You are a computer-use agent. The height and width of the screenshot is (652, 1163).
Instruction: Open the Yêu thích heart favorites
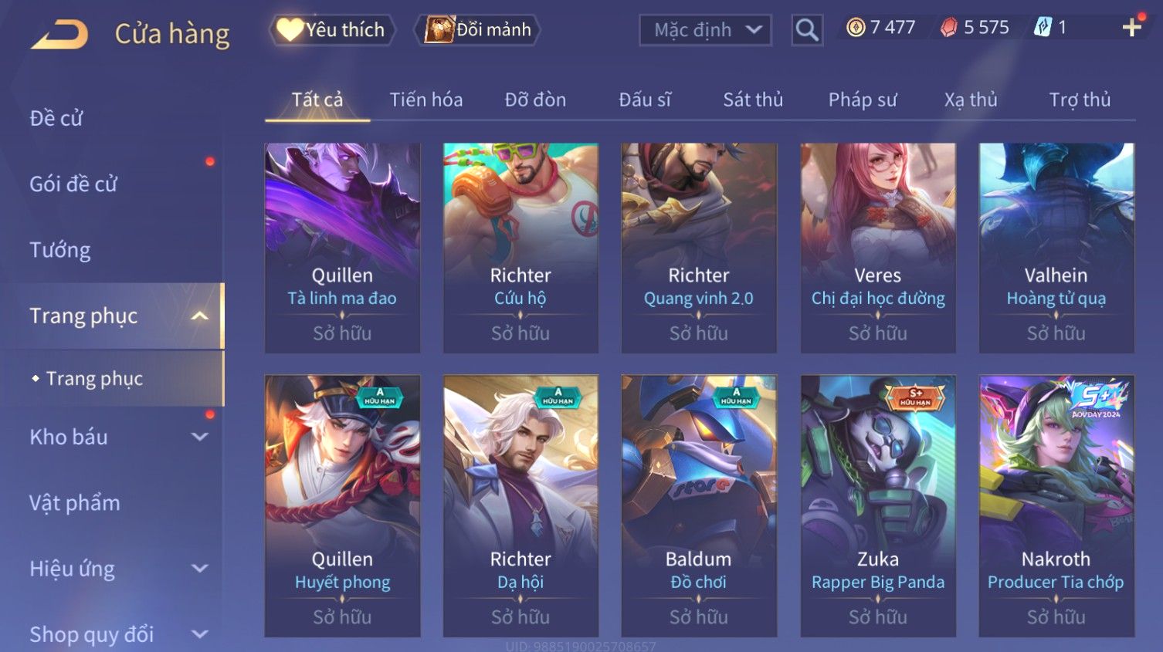332,30
